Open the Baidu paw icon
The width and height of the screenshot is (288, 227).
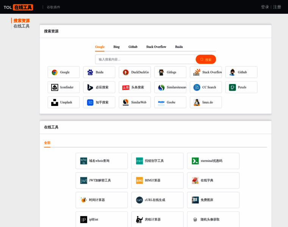click(90, 72)
